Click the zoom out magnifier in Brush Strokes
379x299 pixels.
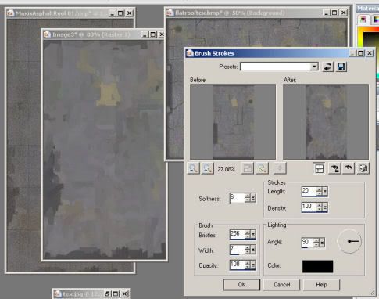coord(193,168)
